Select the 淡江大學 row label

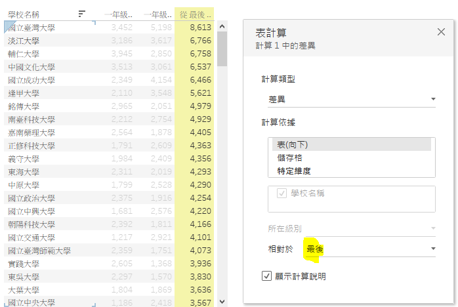tap(24, 41)
